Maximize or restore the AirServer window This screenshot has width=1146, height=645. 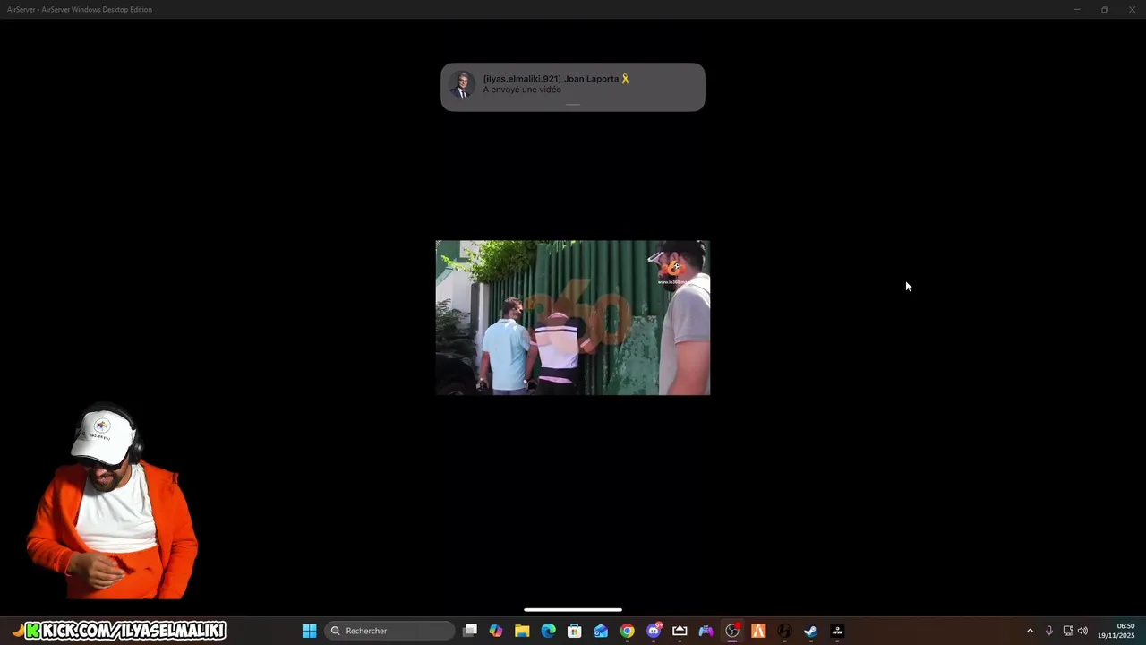pos(1105,9)
